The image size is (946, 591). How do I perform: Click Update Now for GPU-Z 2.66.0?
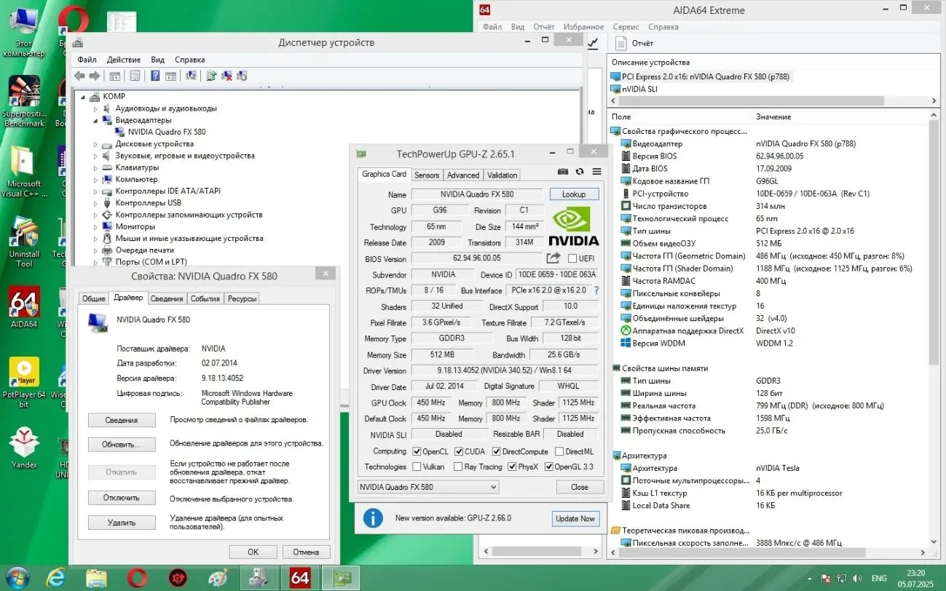click(x=575, y=518)
